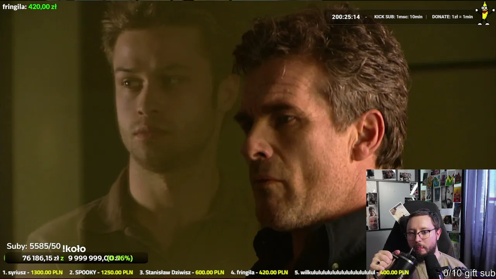The height and width of the screenshot is (279, 496).
Task: Click the 200:25:14 stream timer
Action: (x=346, y=17)
